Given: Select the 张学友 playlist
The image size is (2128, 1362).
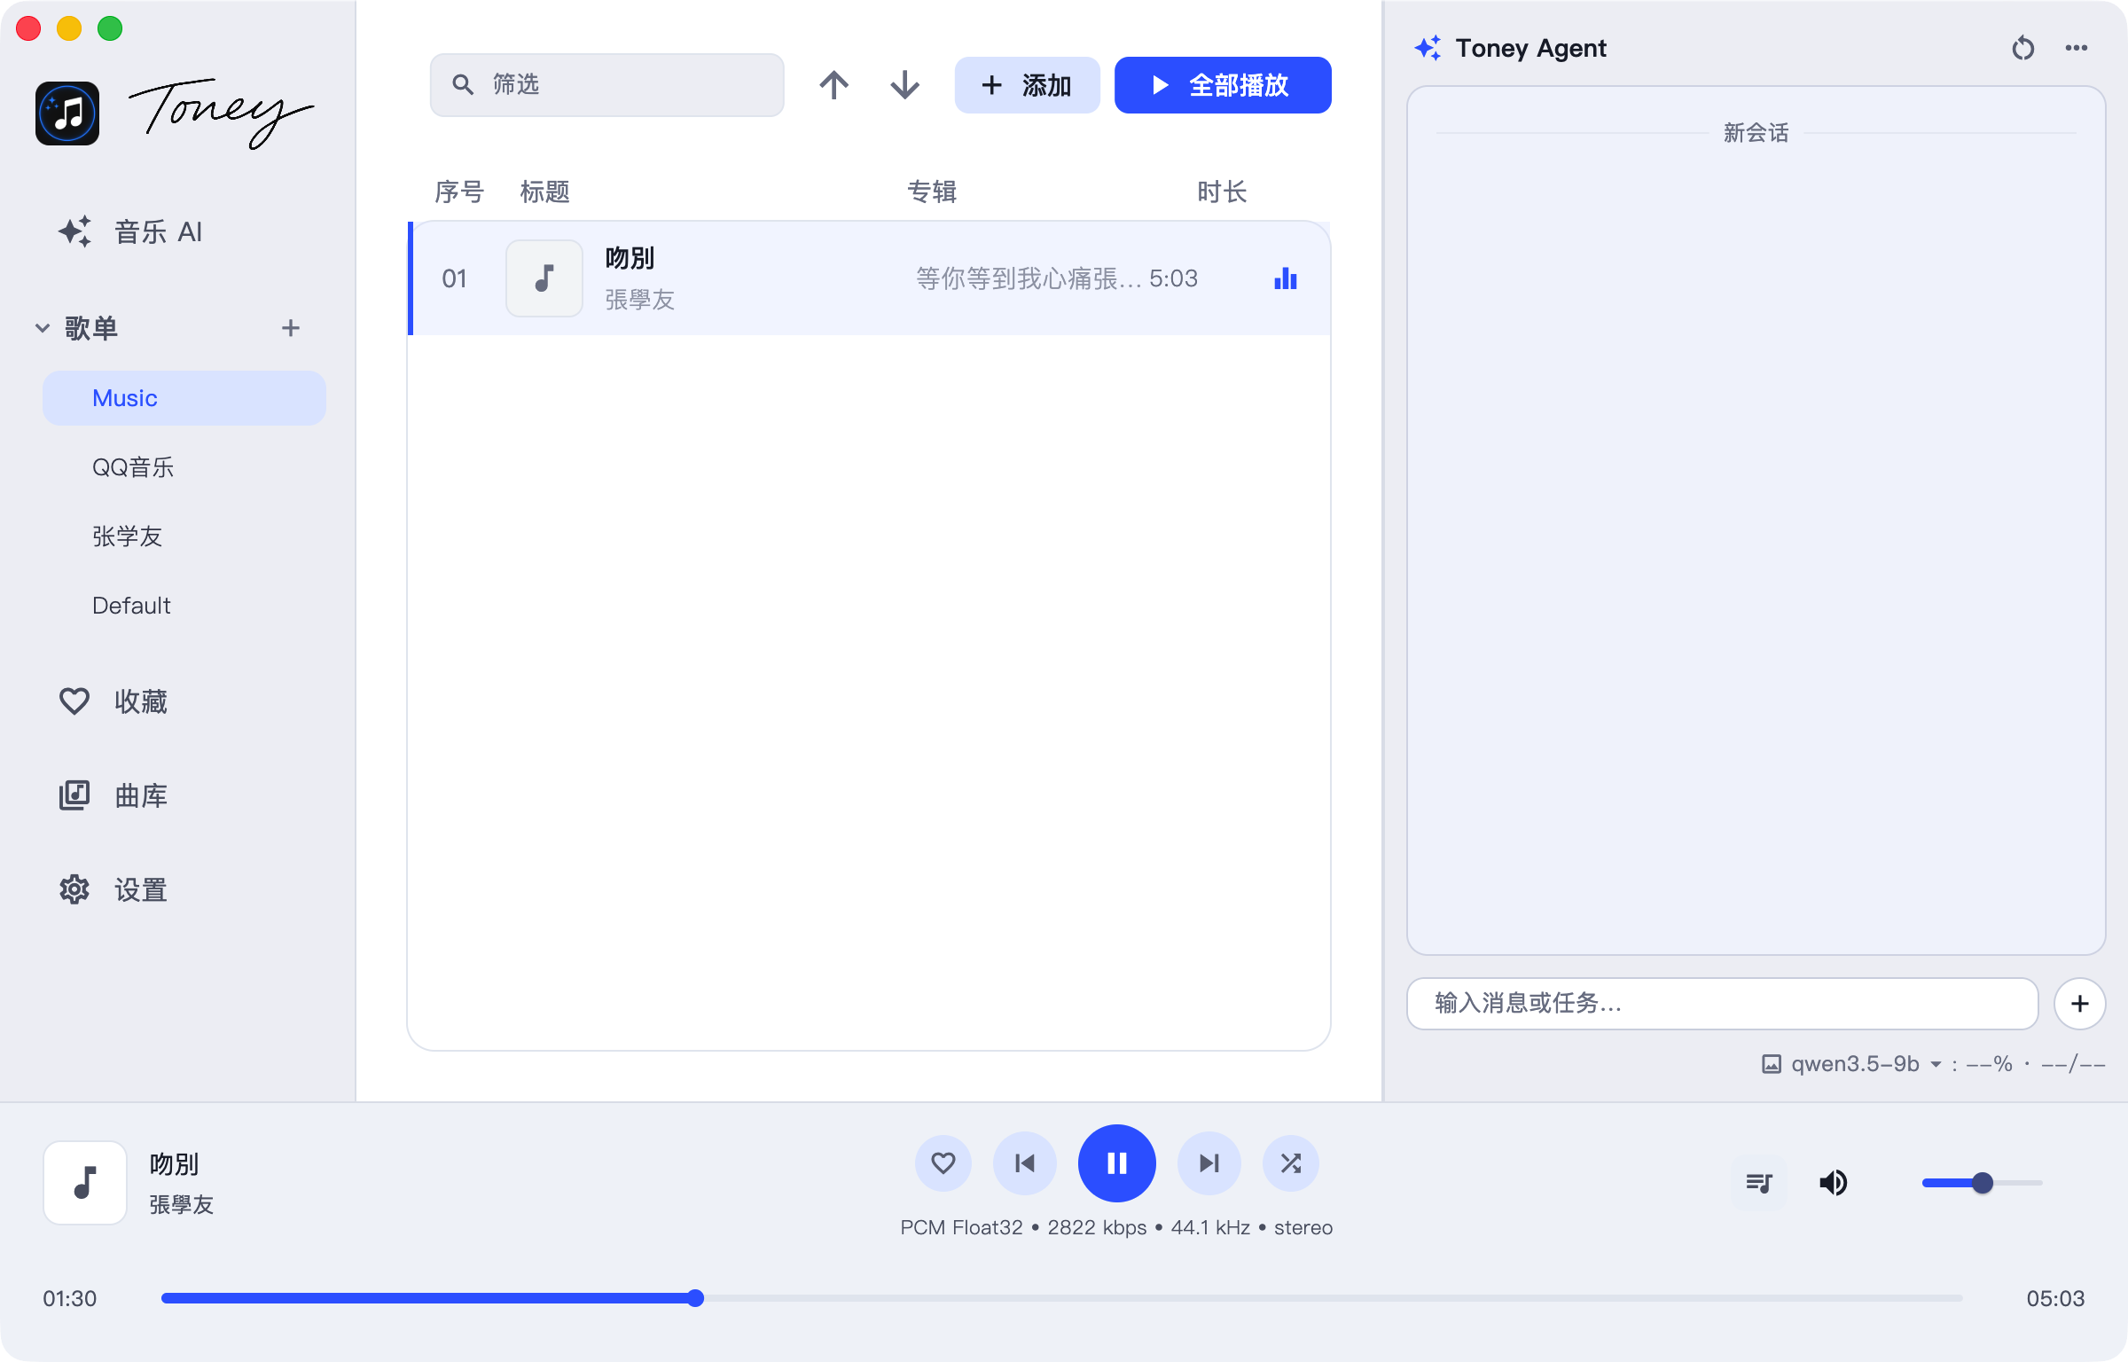Looking at the screenshot, I should tap(127, 536).
